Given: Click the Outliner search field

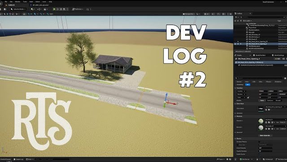Looking at the screenshot, I should coord(263,17).
